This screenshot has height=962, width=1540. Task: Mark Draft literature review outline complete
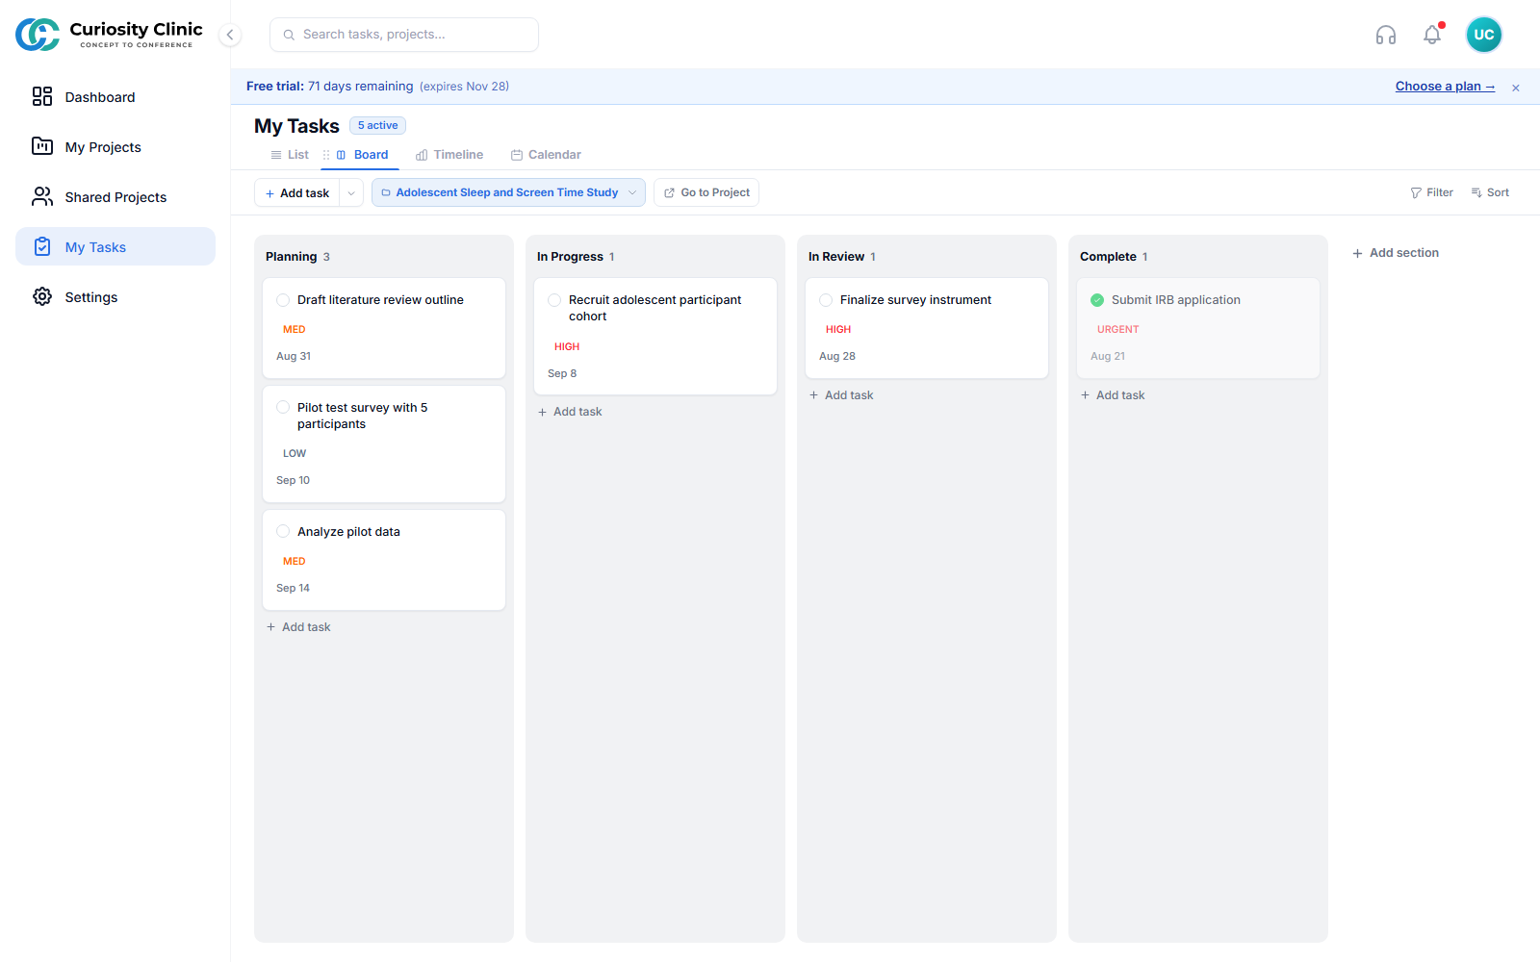coord(283,300)
